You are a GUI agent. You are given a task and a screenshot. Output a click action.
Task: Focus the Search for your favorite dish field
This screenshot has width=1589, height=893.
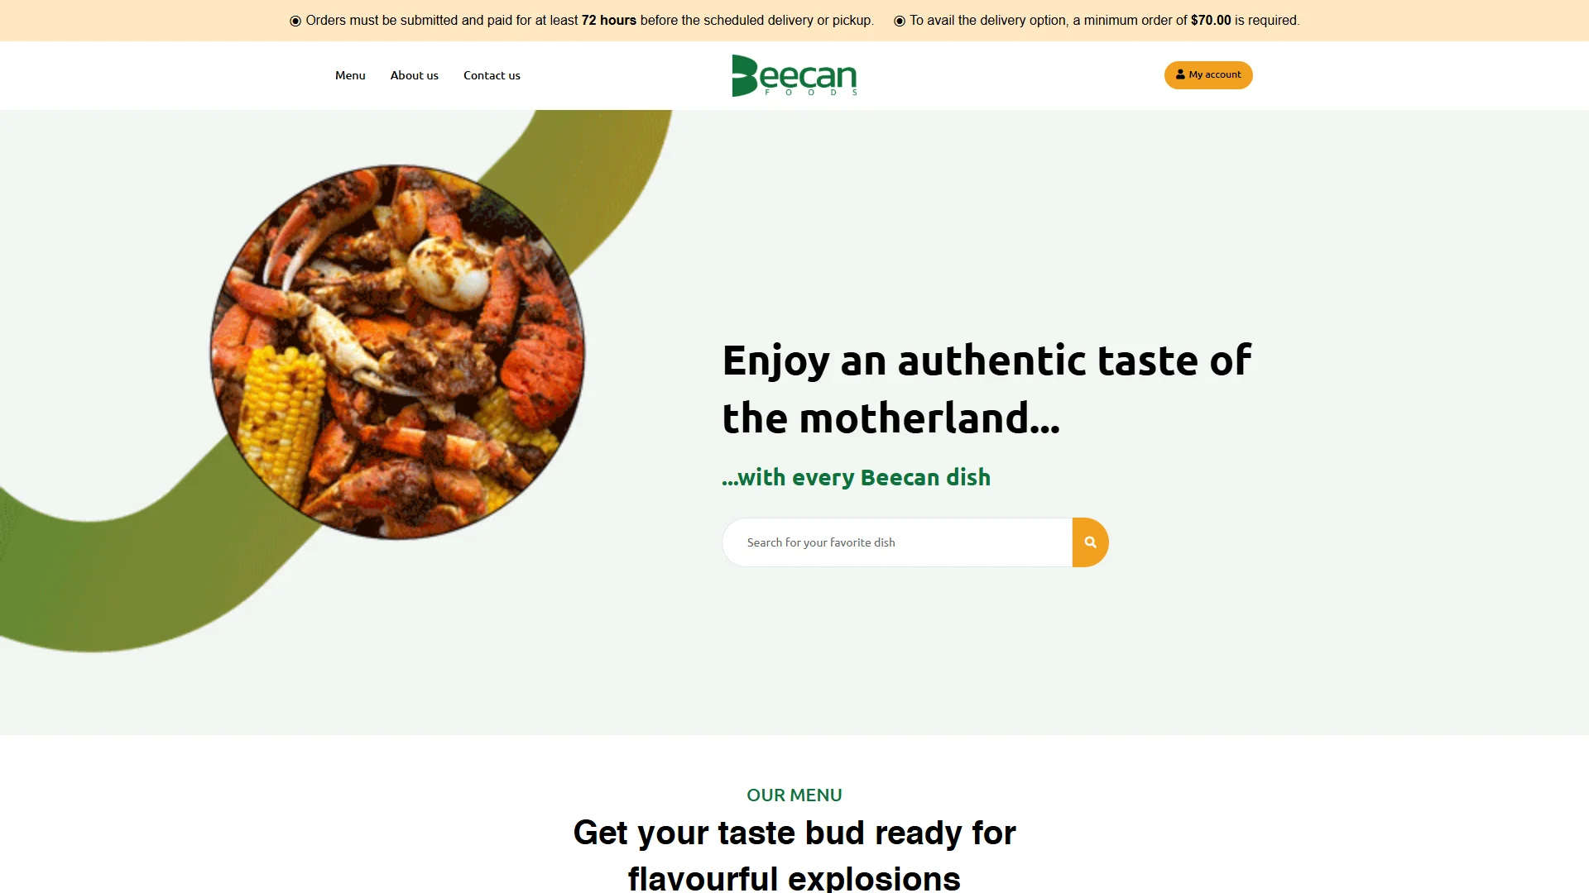(x=897, y=542)
